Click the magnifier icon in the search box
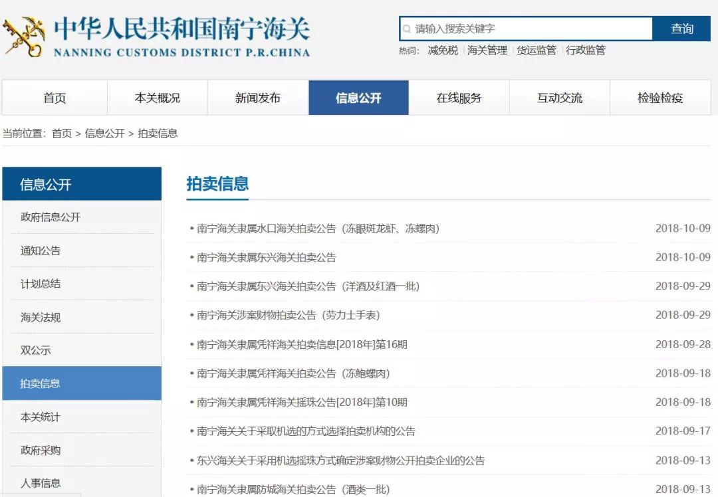Image resolution: width=718 pixels, height=497 pixels. point(407,29)
